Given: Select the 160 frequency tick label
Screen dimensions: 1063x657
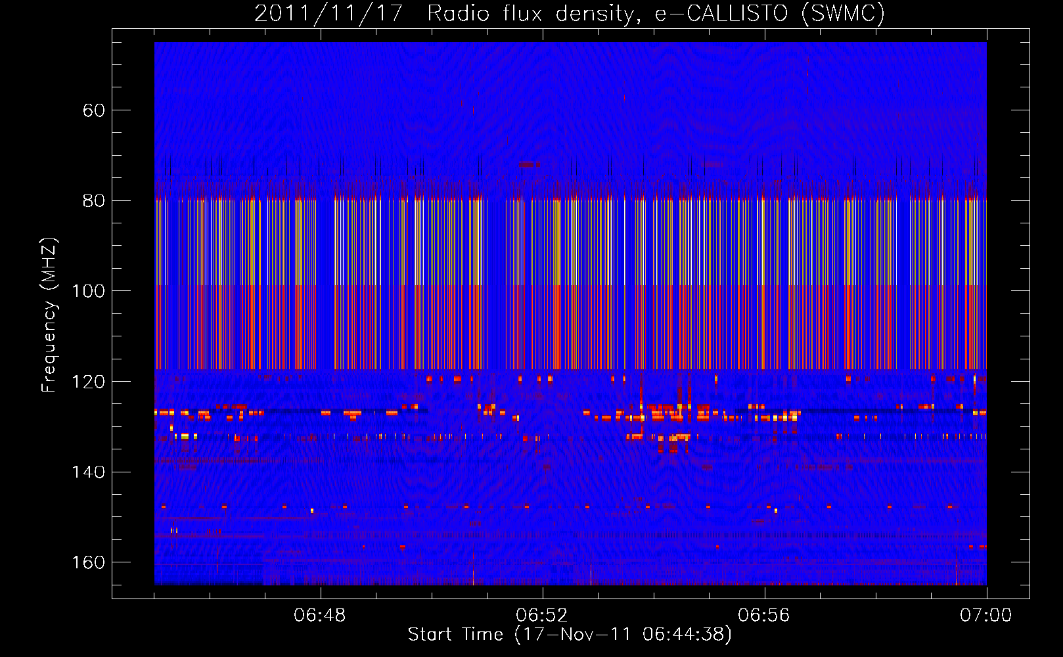Looking at the screenshot, I should [x=89, y=563].
